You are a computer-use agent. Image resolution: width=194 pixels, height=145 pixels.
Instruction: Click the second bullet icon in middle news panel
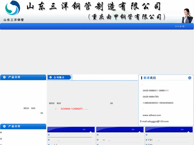[98, 140]
